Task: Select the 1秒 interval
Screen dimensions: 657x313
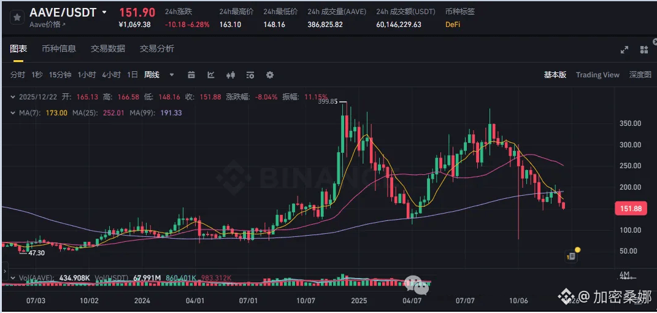Action: click(37, 75)
